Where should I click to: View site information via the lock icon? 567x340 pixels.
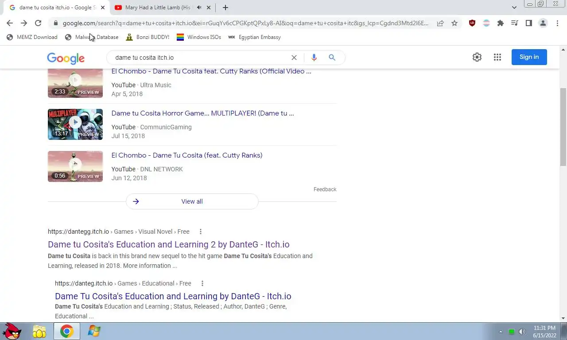[x=55, y=23]
